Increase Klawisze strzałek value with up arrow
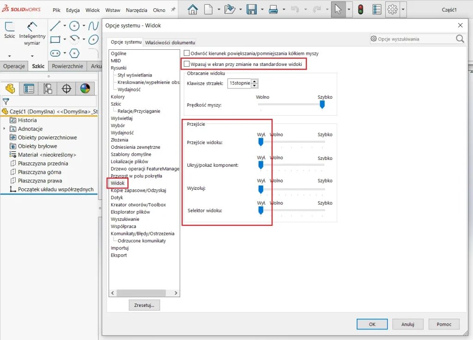Image resolution: width=473 pixels, height=340 pixels. (255, 81)
